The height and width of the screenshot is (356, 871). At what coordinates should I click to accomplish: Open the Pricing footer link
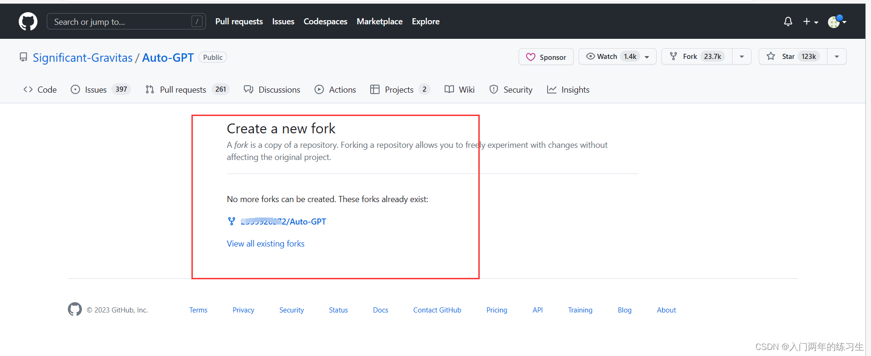pyautogui.click(x=497, y=310)
